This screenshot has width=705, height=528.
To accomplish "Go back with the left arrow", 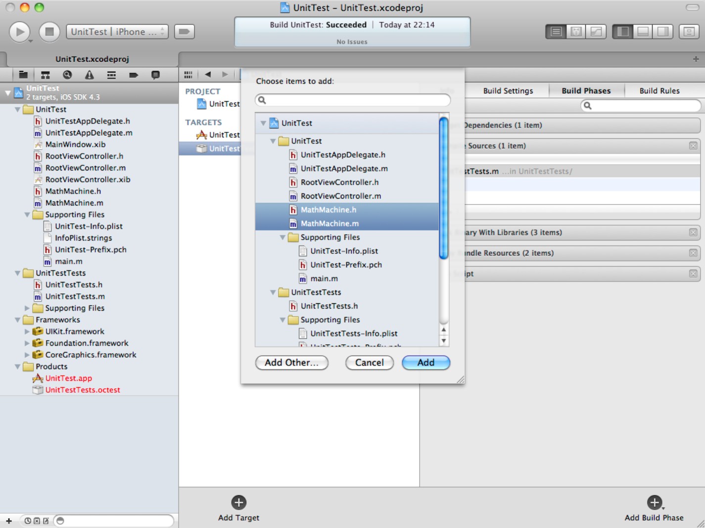I will click(208, 75).
